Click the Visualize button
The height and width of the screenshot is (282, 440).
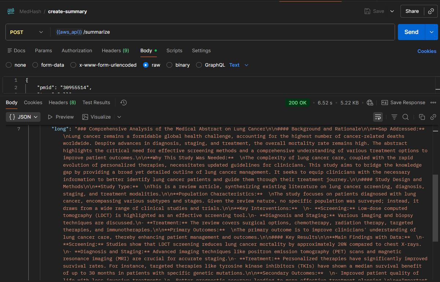click(x=96, y=117)
